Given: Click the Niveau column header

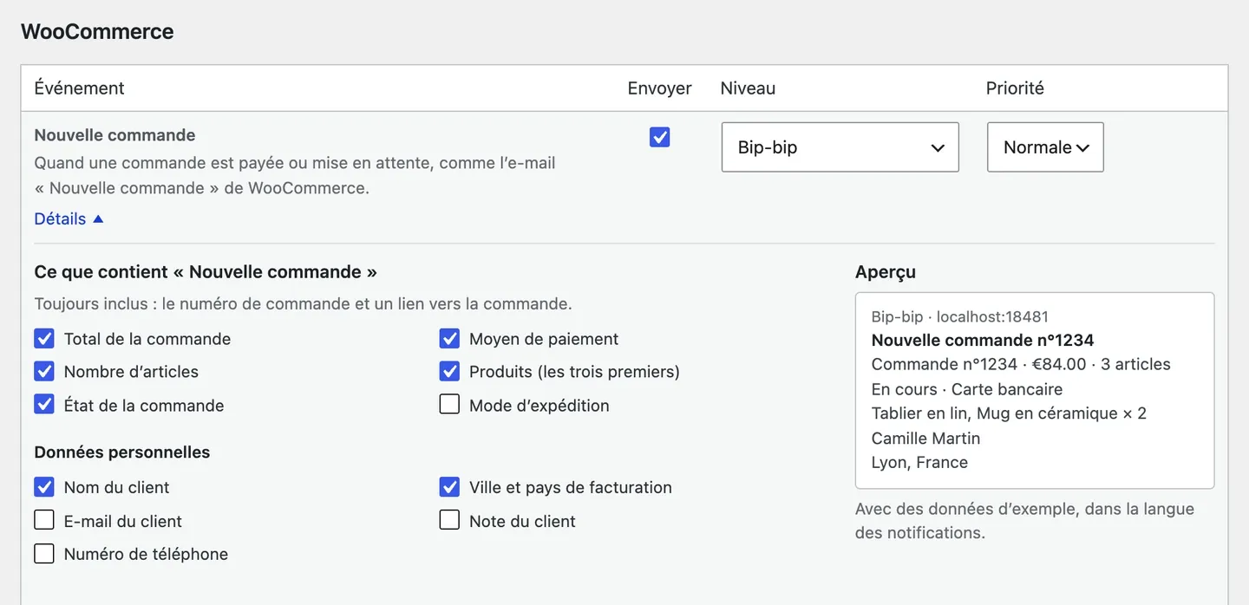Looking at the screenshot, I should (x=748, y=88).
